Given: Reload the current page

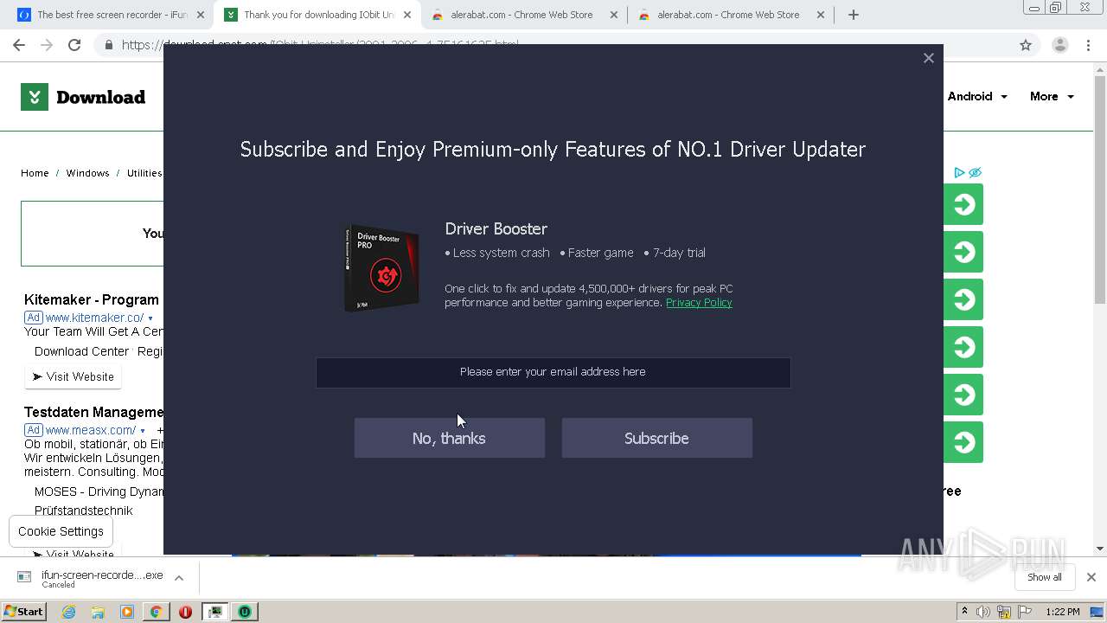Looking at the screenshot, I should click(x=74, y=45).
